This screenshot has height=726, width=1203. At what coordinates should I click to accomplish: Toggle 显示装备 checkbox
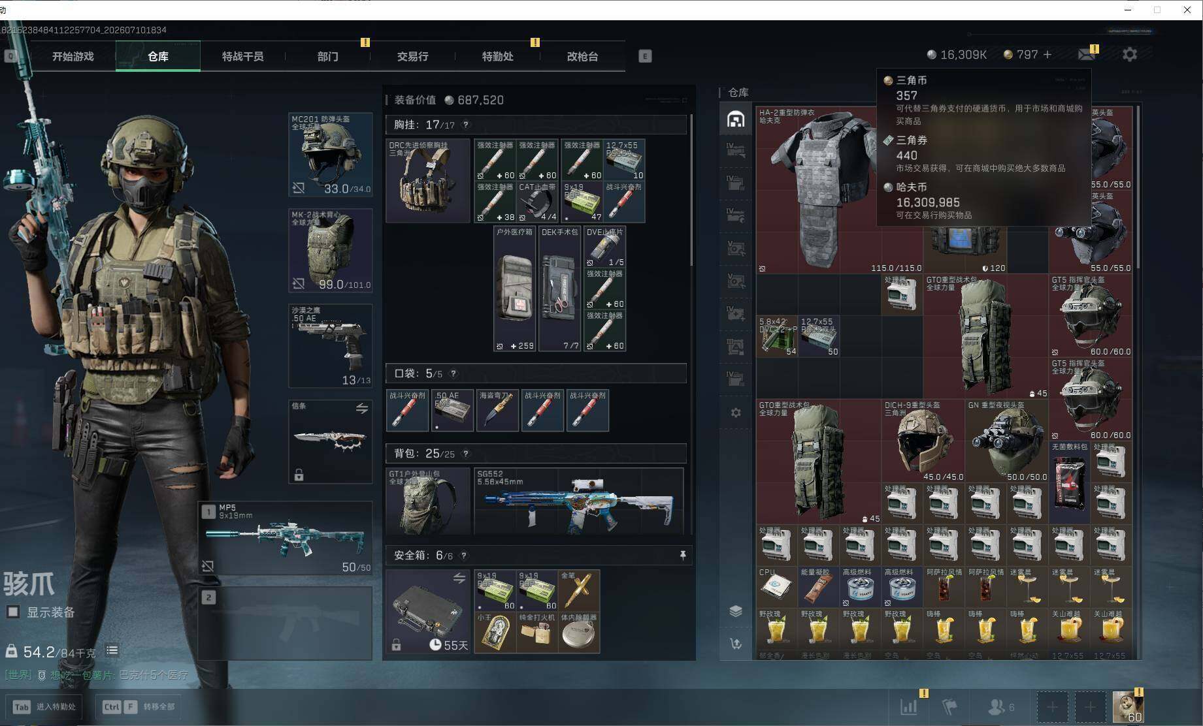click(13, 612)
